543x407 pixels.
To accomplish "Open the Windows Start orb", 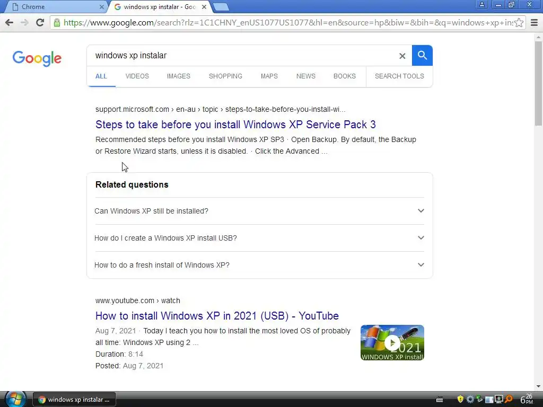I will click(15, 399).
